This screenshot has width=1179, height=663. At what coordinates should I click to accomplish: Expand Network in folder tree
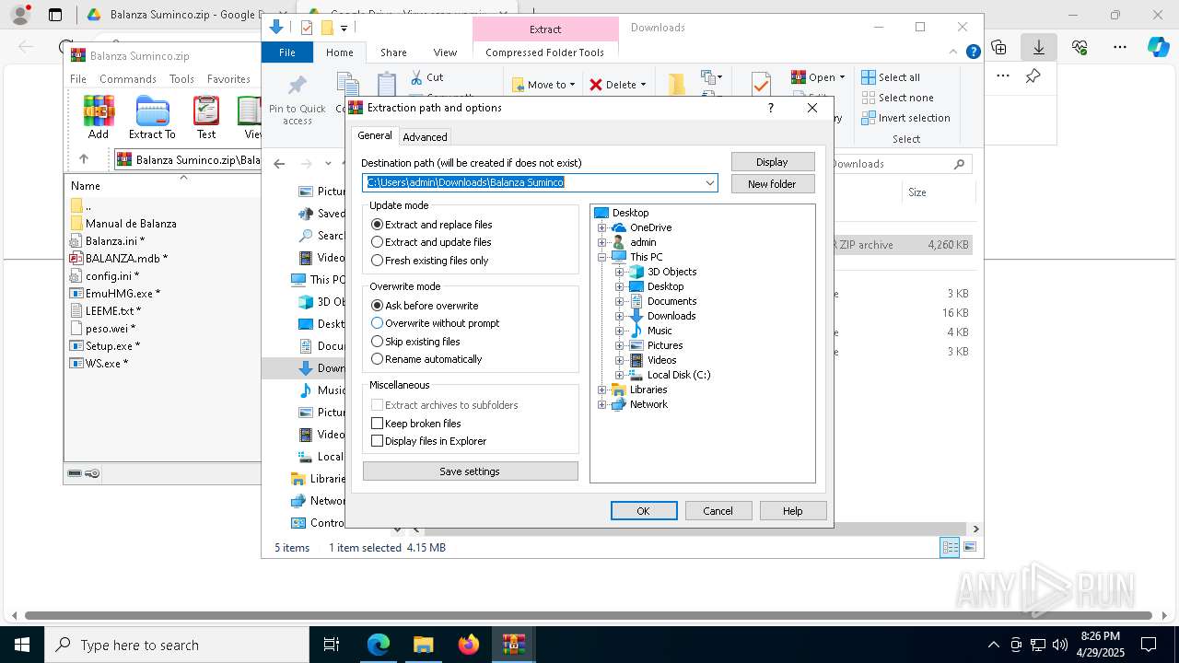pyautogui.click(x=602, y=404)
